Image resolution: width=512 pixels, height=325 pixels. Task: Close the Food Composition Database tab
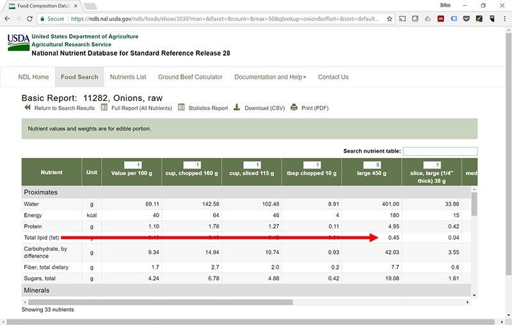point(76,6)
